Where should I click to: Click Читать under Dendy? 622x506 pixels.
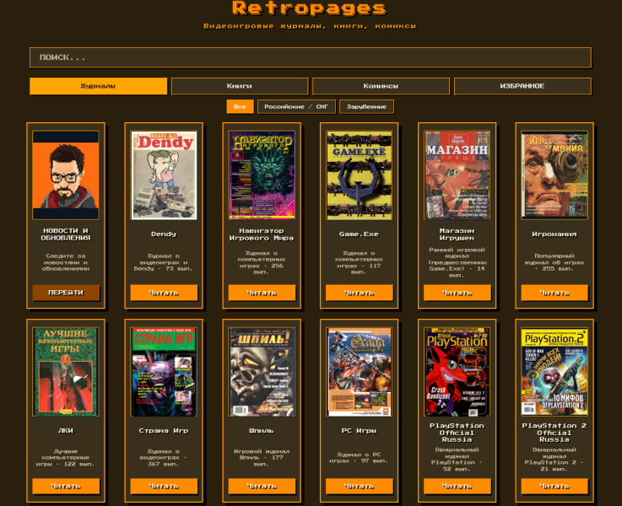pyautogui.click(x=164, y=293)
